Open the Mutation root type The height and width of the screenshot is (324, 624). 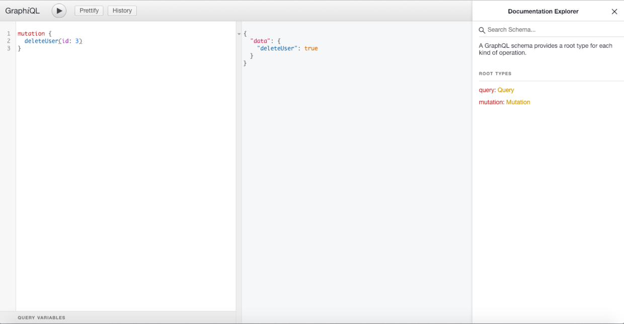coord(518,102)
